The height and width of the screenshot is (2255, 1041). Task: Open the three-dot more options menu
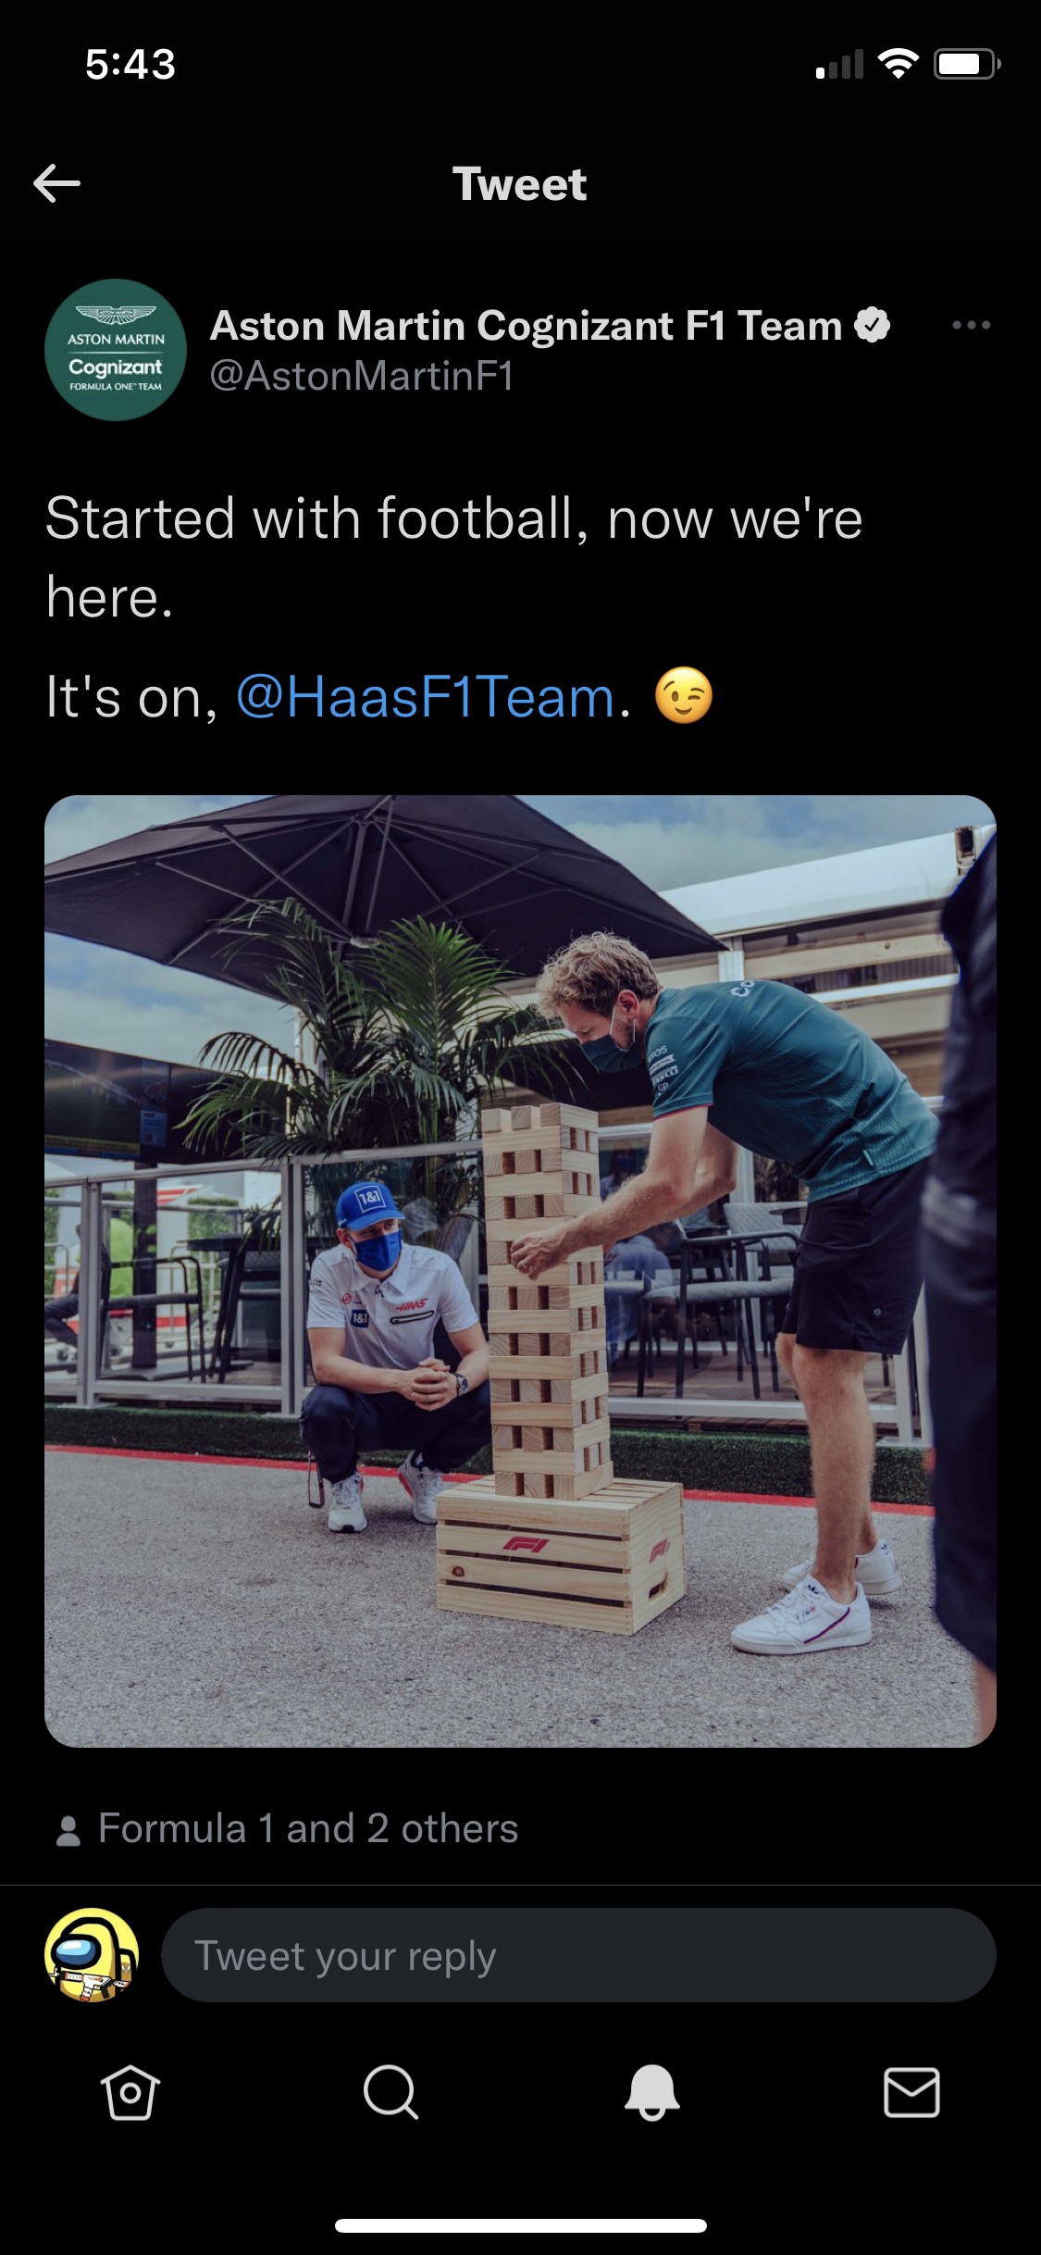tap(972, 325)
